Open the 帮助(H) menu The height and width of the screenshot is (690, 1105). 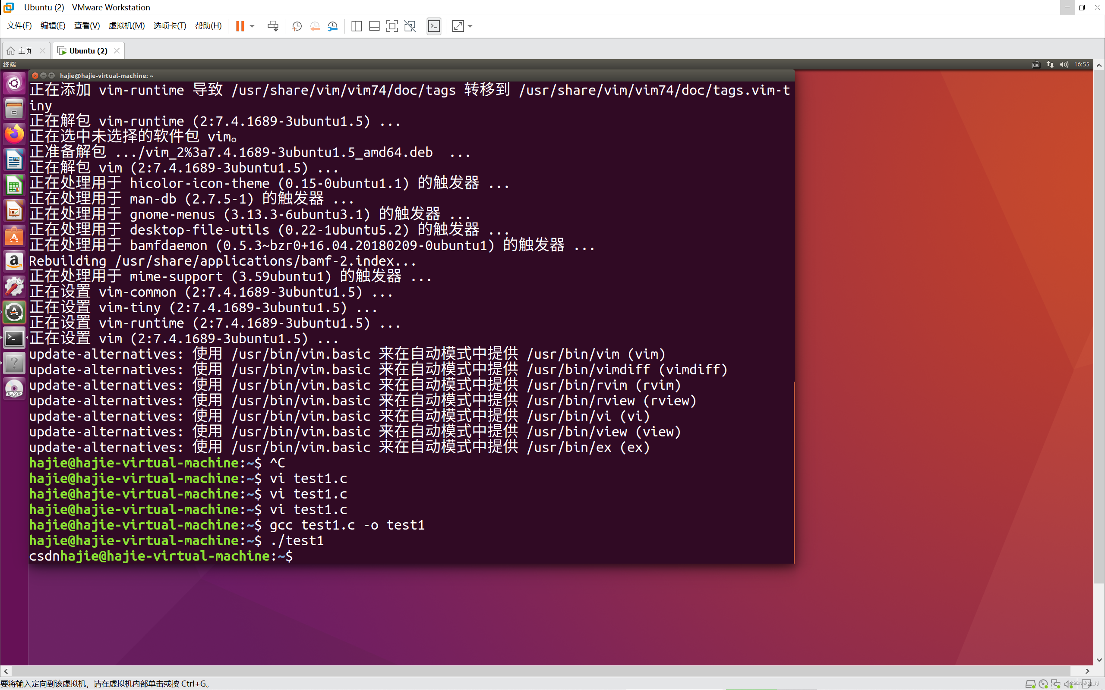point(208,25)
